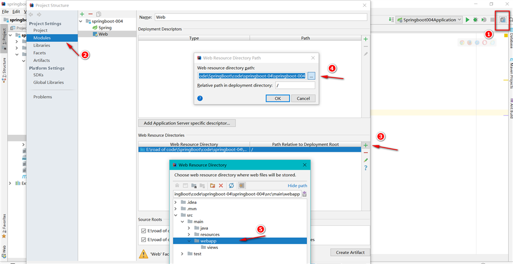Viewport: 513px width, 264px height.
Task: Open help for Web Resource Directories
Action: coord(366,167)
